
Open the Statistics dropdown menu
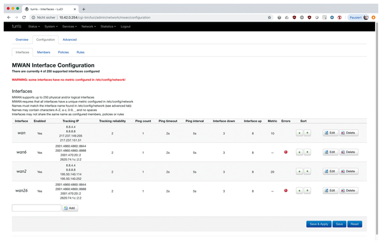click(108, 27)
